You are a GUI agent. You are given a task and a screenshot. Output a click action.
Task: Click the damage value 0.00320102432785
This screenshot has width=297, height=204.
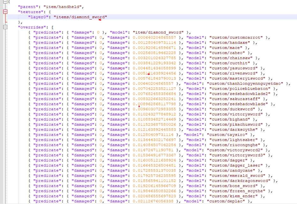tap(154, 58)
